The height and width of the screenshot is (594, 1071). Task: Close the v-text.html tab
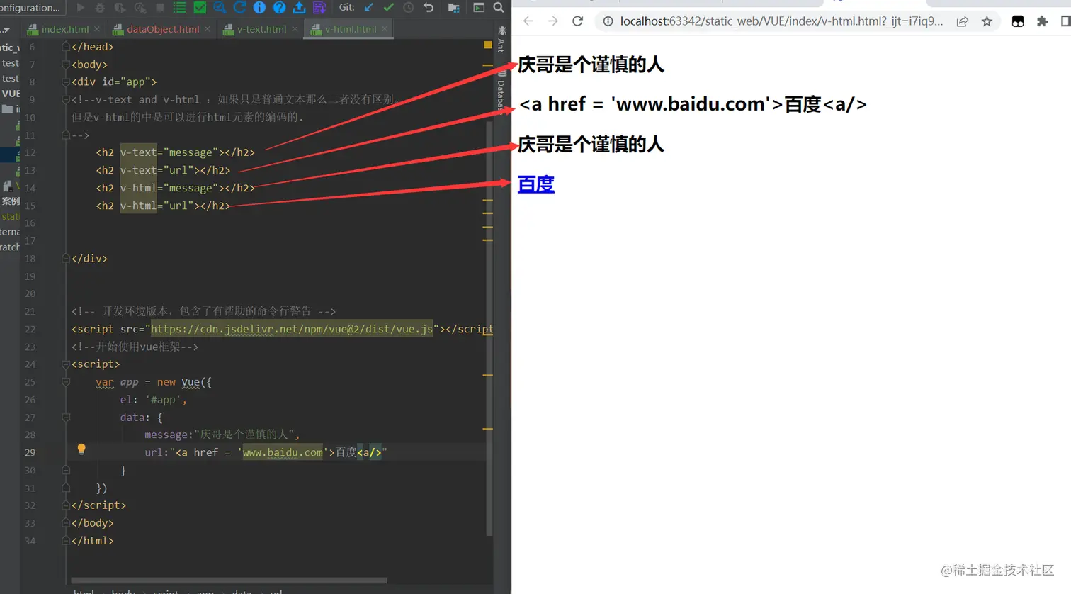(x=295, y=29)
